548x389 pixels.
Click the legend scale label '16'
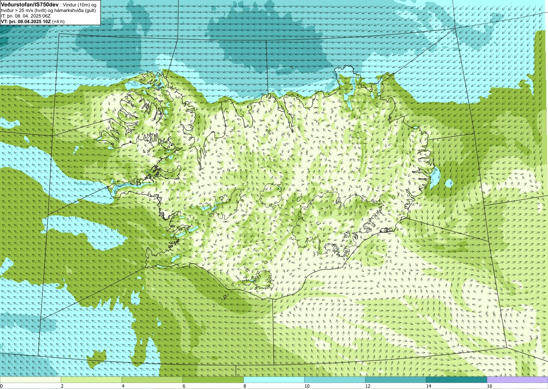490,386
